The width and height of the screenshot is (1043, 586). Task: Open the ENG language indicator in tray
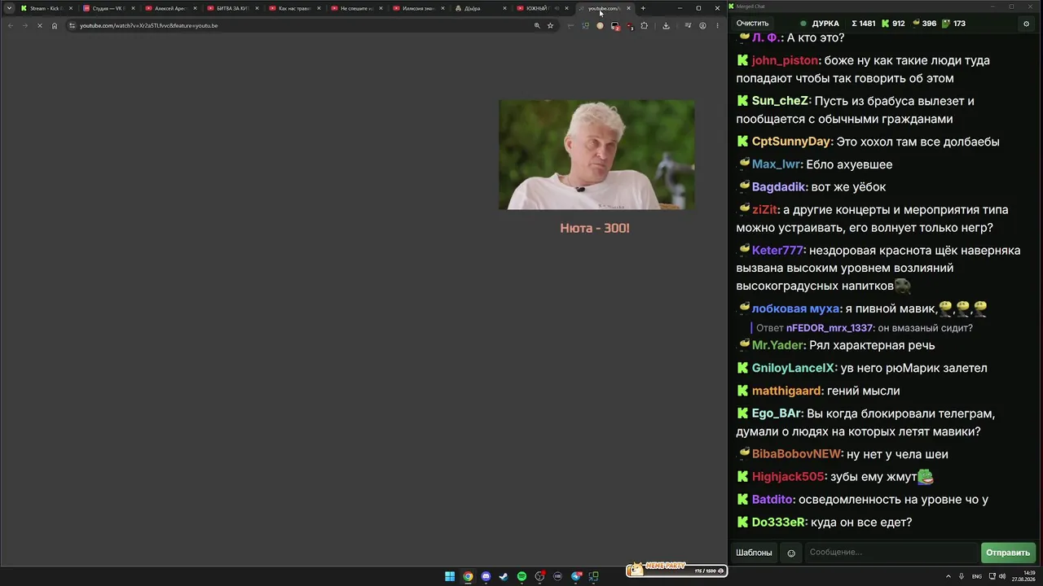[x=977, y=576]
